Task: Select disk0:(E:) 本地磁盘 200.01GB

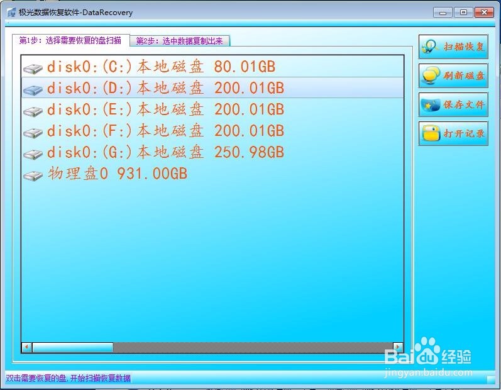Action: click(x=212, y=109)
